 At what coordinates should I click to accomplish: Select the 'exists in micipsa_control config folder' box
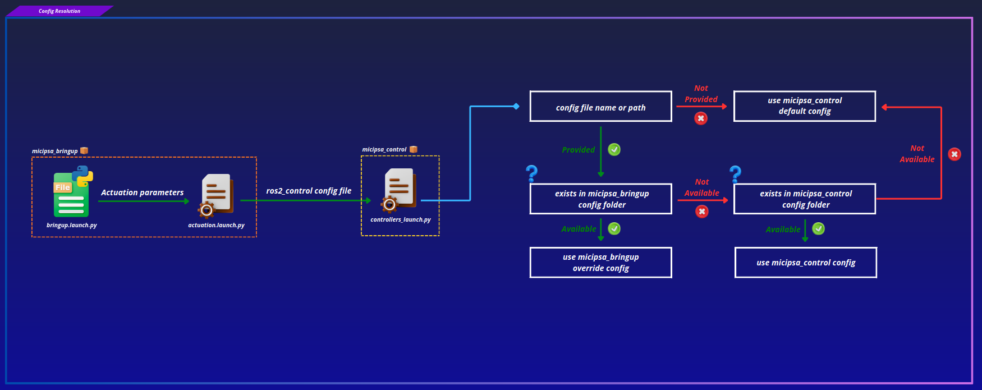[x=805, y=199]
